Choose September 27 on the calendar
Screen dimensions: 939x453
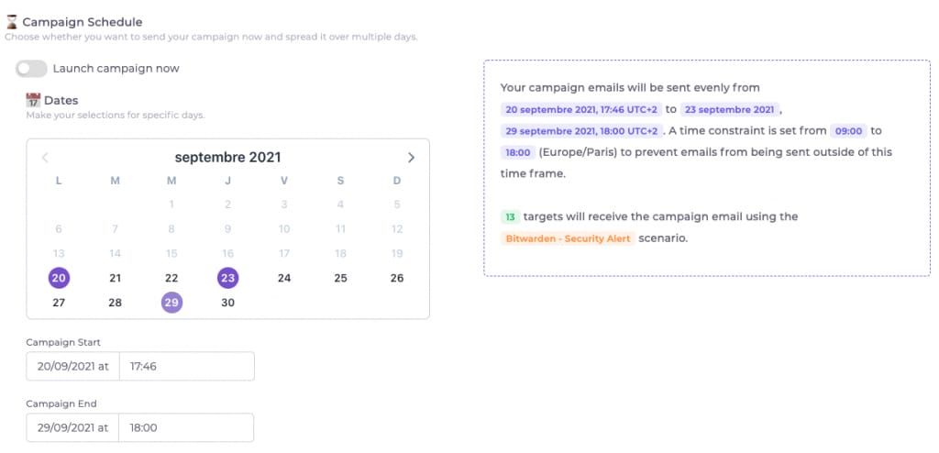[x=59, y=303]
